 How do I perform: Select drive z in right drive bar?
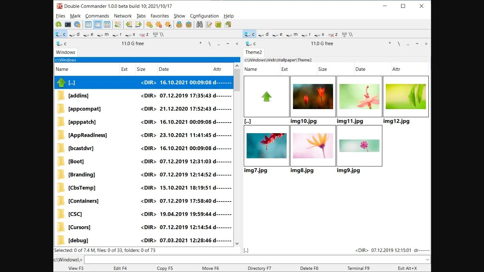click(333, 34)
